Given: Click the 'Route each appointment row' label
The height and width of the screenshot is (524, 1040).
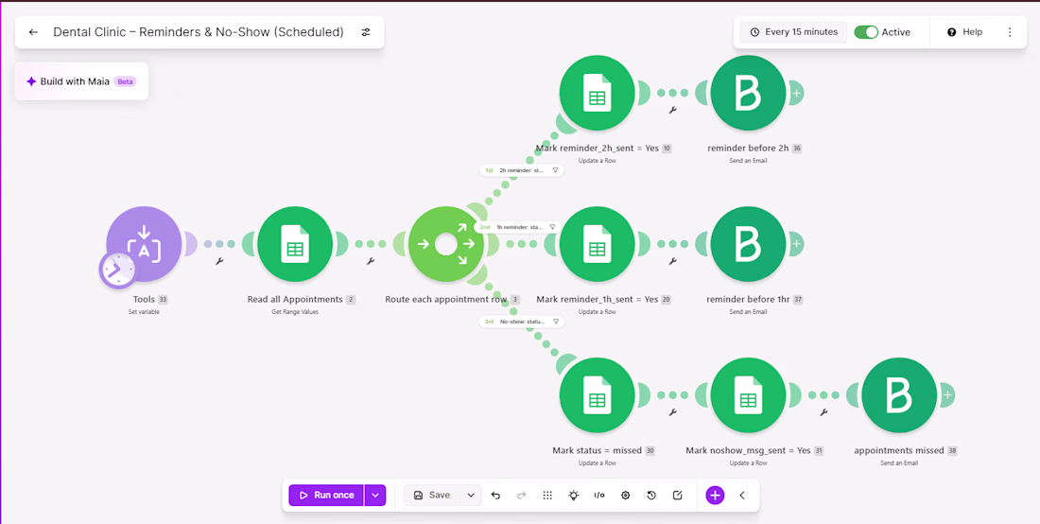Looking at the screenshot, I should click(x=445, y=300).
